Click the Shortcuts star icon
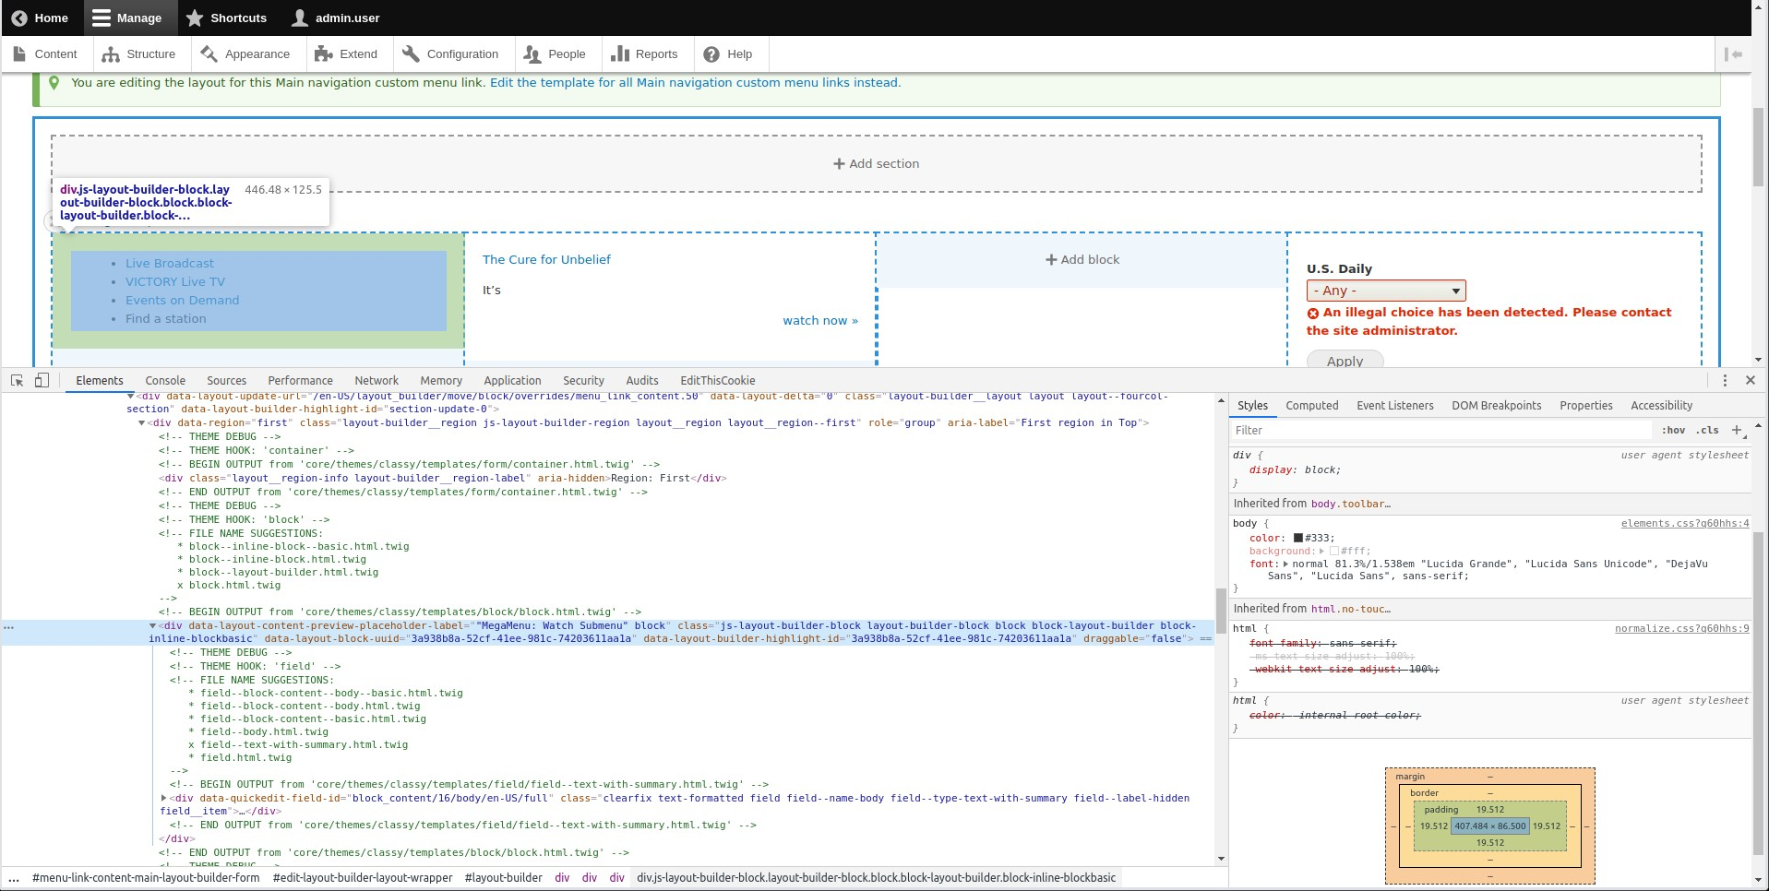The image size is (1769, 891). pos(195,18)
